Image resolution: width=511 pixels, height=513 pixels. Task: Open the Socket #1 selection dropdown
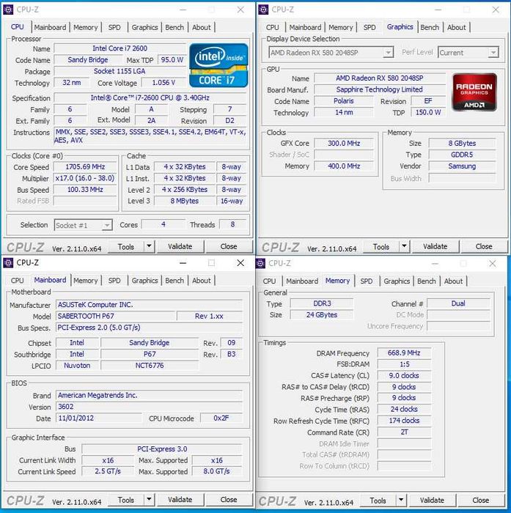(84, 225)
